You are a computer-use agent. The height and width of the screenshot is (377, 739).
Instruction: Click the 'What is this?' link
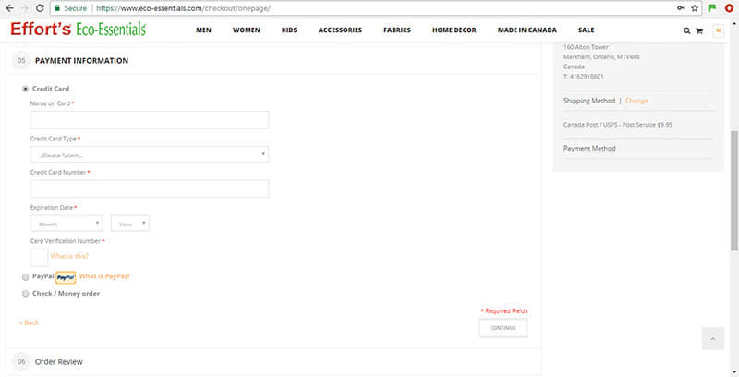point(69,256)
